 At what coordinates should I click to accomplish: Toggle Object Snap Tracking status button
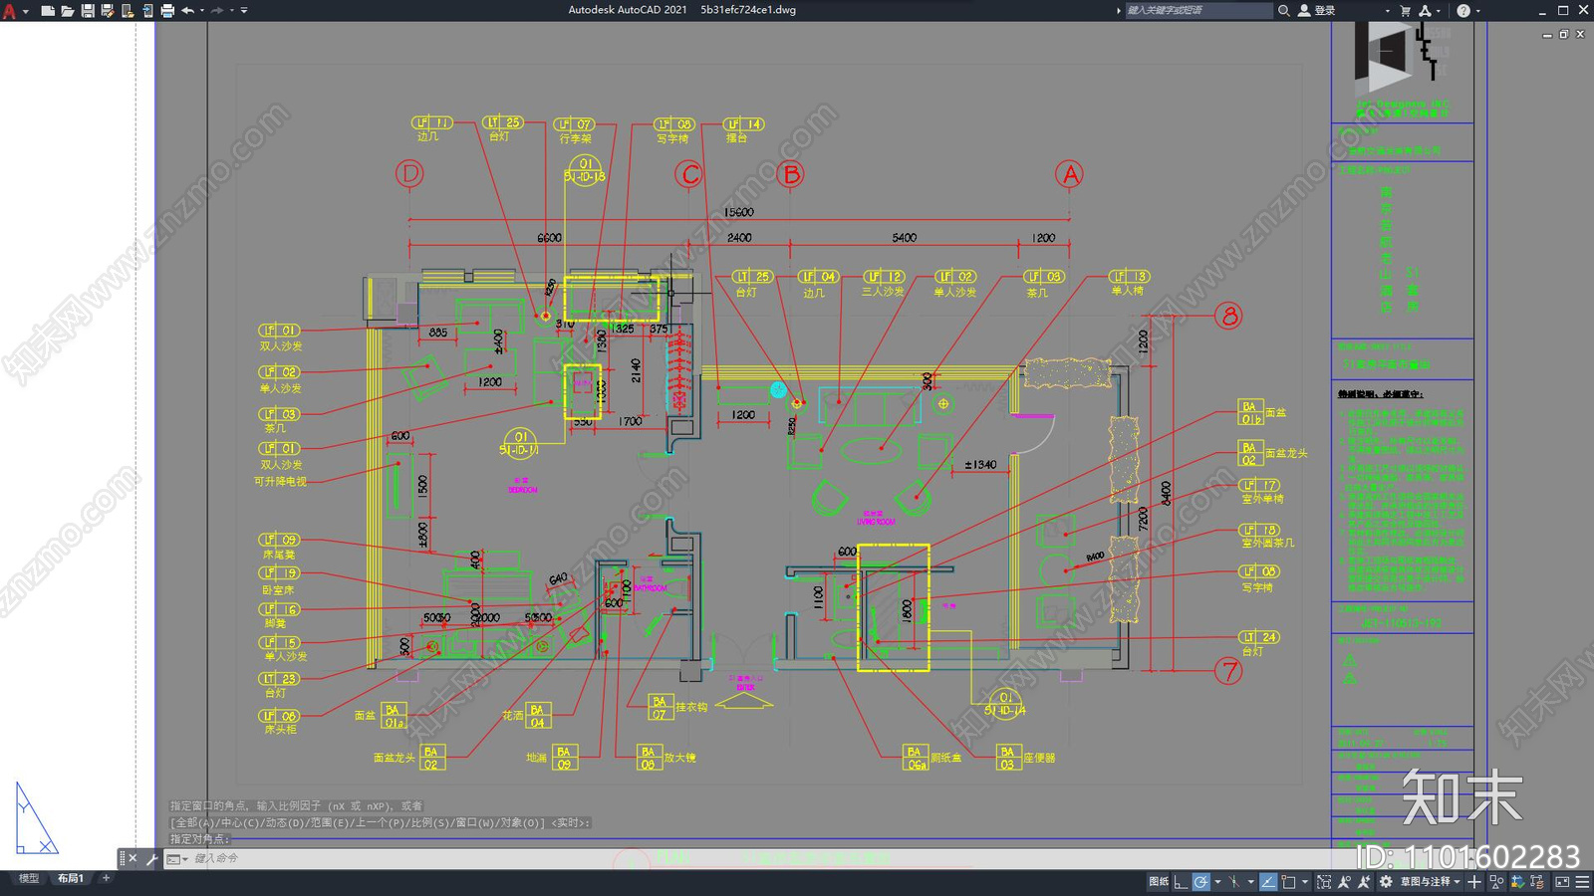(x=1268, y=882)
